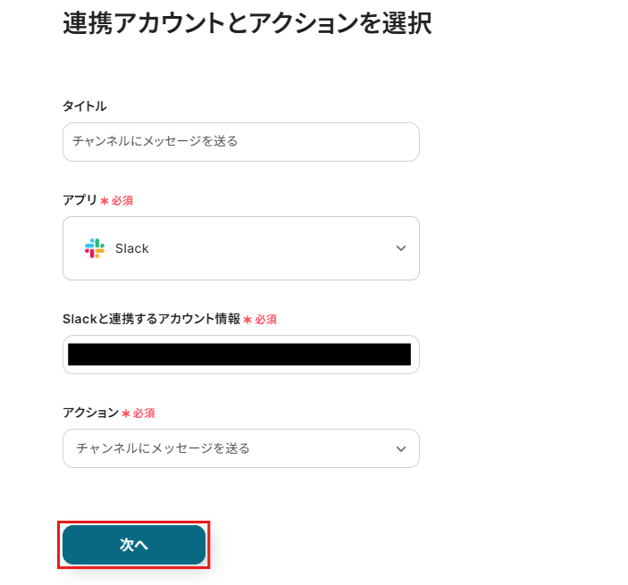This screenshot has height=585, width=628.
Task: Click the 連携アカウントとアクションを選択 heading
Action: click(x=247, y=24)
